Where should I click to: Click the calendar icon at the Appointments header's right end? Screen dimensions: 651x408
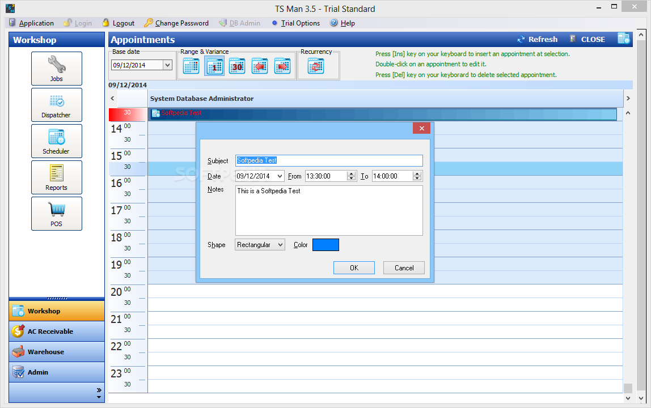coord(624,39)
